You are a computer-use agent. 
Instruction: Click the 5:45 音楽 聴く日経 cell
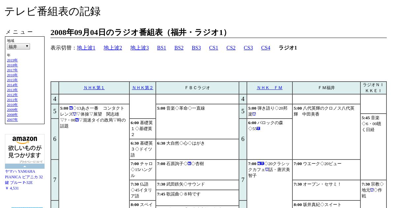(x=373, y=147)
